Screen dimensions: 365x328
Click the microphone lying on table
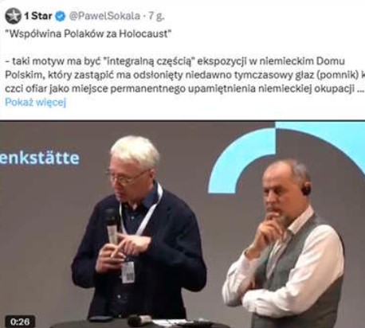pyautogui.click(x=139, y=321)
